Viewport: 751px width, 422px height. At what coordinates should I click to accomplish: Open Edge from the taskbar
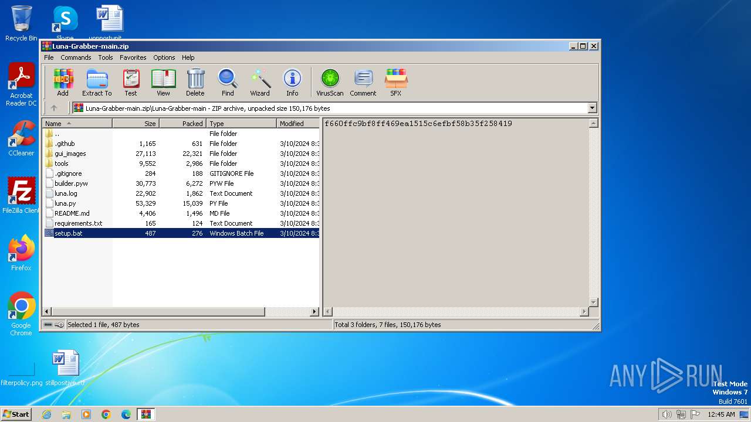click(126, 414)
